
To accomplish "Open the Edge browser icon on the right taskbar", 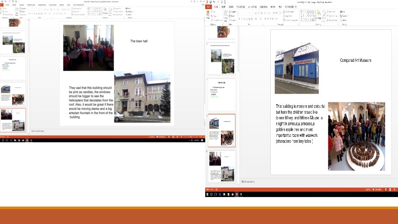I will click(220, 194).
